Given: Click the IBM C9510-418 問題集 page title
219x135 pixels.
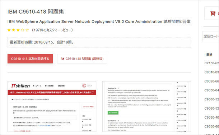Looking at the screenshot, I should [36, 11].
